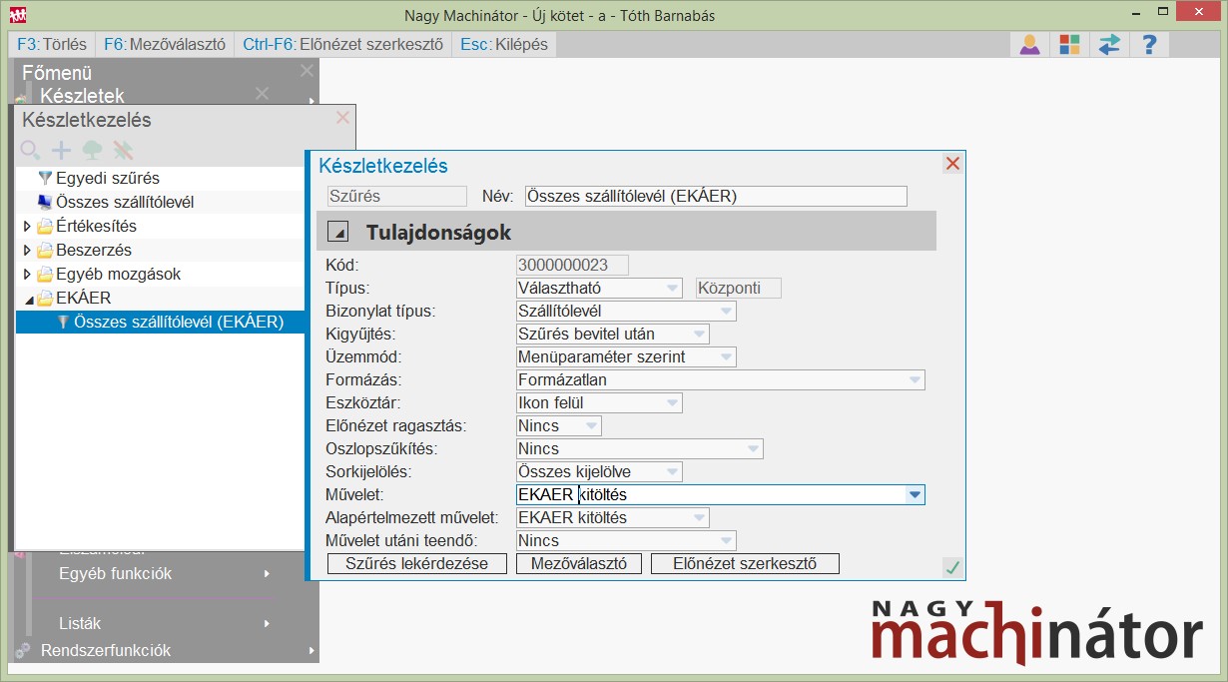Collapse the EKÁER tree node
Screen dimensions: 1228x682
pos(27,299)
